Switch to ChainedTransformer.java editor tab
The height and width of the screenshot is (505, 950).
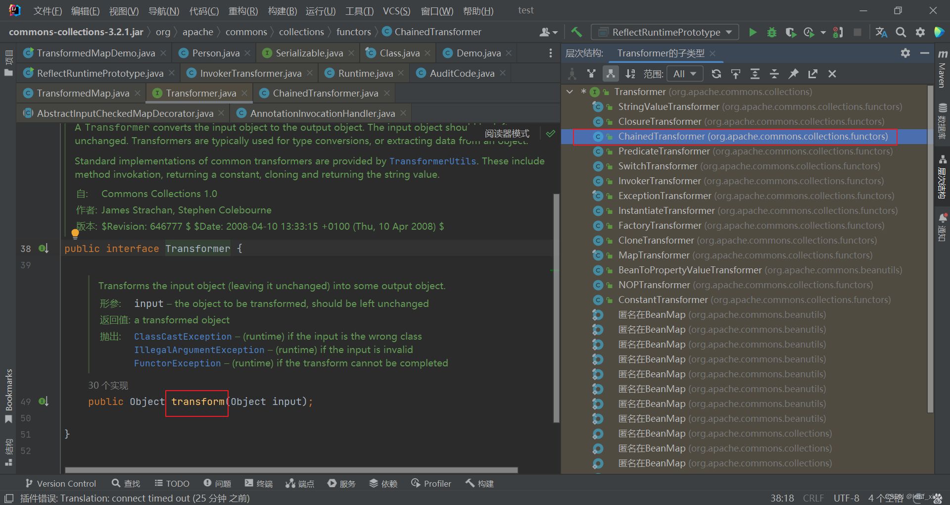325,93
